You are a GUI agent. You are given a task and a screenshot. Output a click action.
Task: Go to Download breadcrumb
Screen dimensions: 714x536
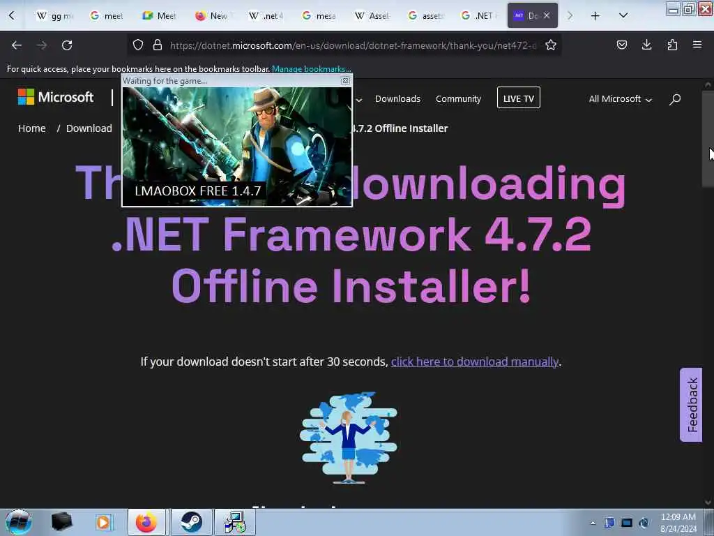89,128
